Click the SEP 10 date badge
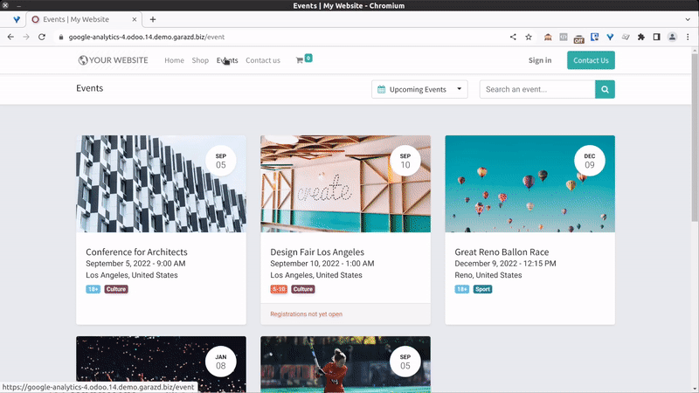 pos(405,161)
